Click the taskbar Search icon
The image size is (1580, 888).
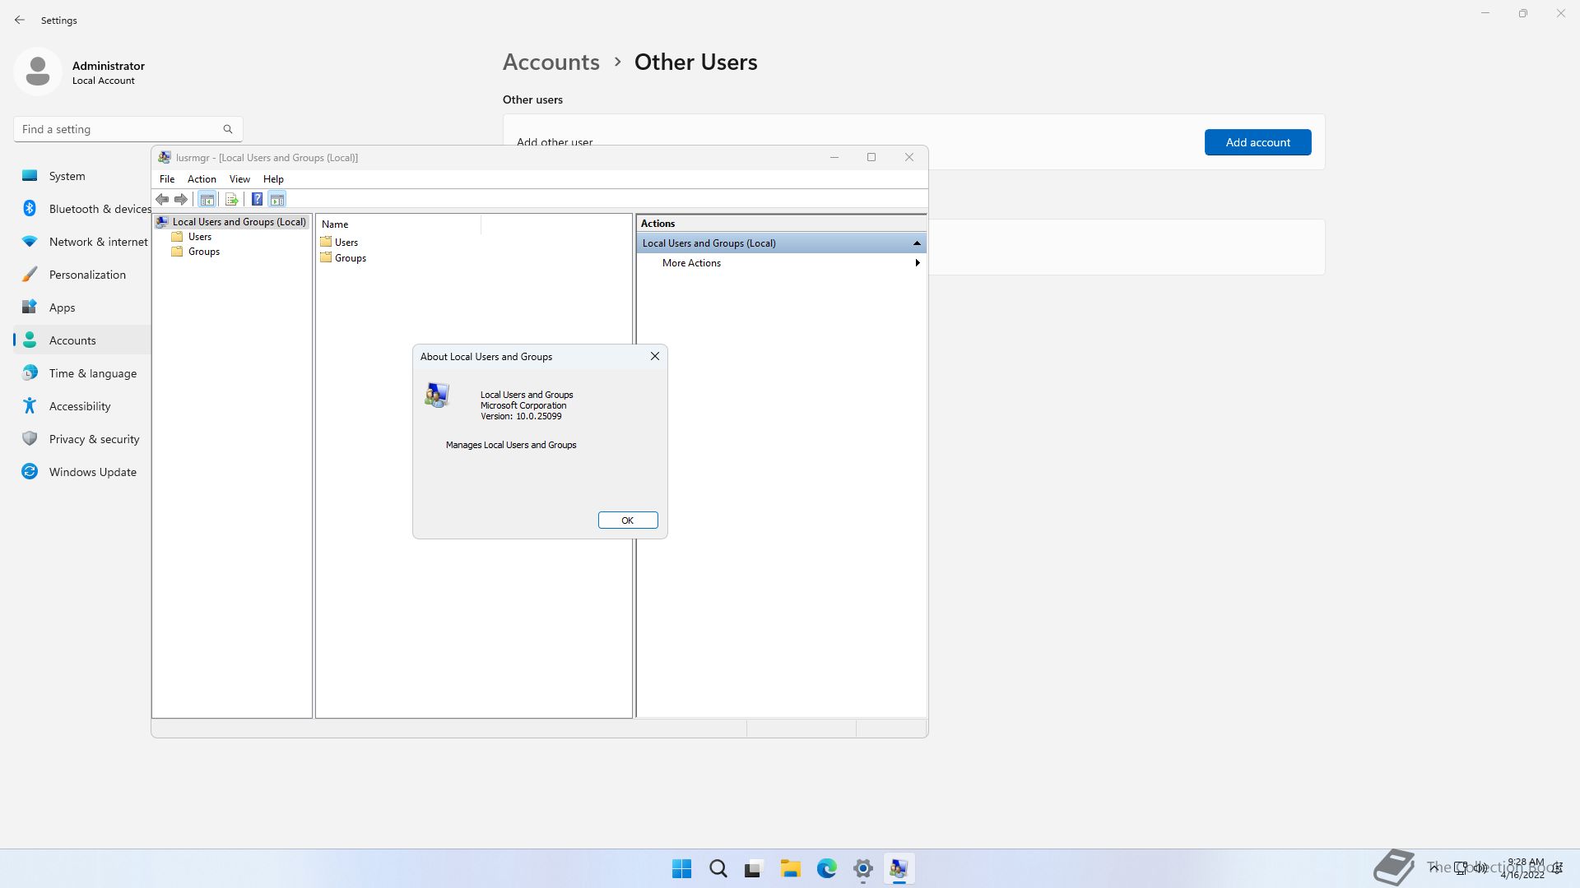tap(718, 868)
